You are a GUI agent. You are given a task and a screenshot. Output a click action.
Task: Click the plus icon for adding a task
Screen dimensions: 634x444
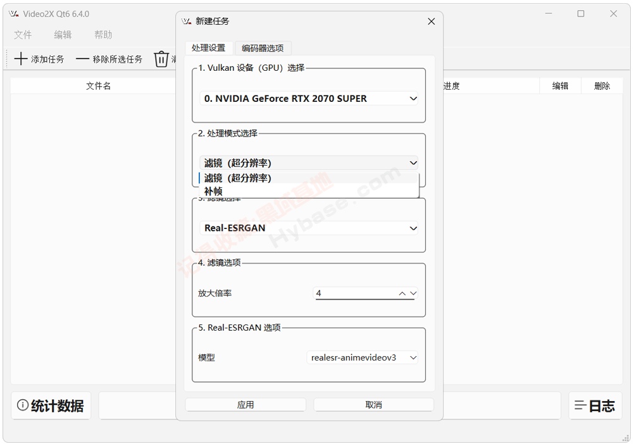[x=21, y=59]
